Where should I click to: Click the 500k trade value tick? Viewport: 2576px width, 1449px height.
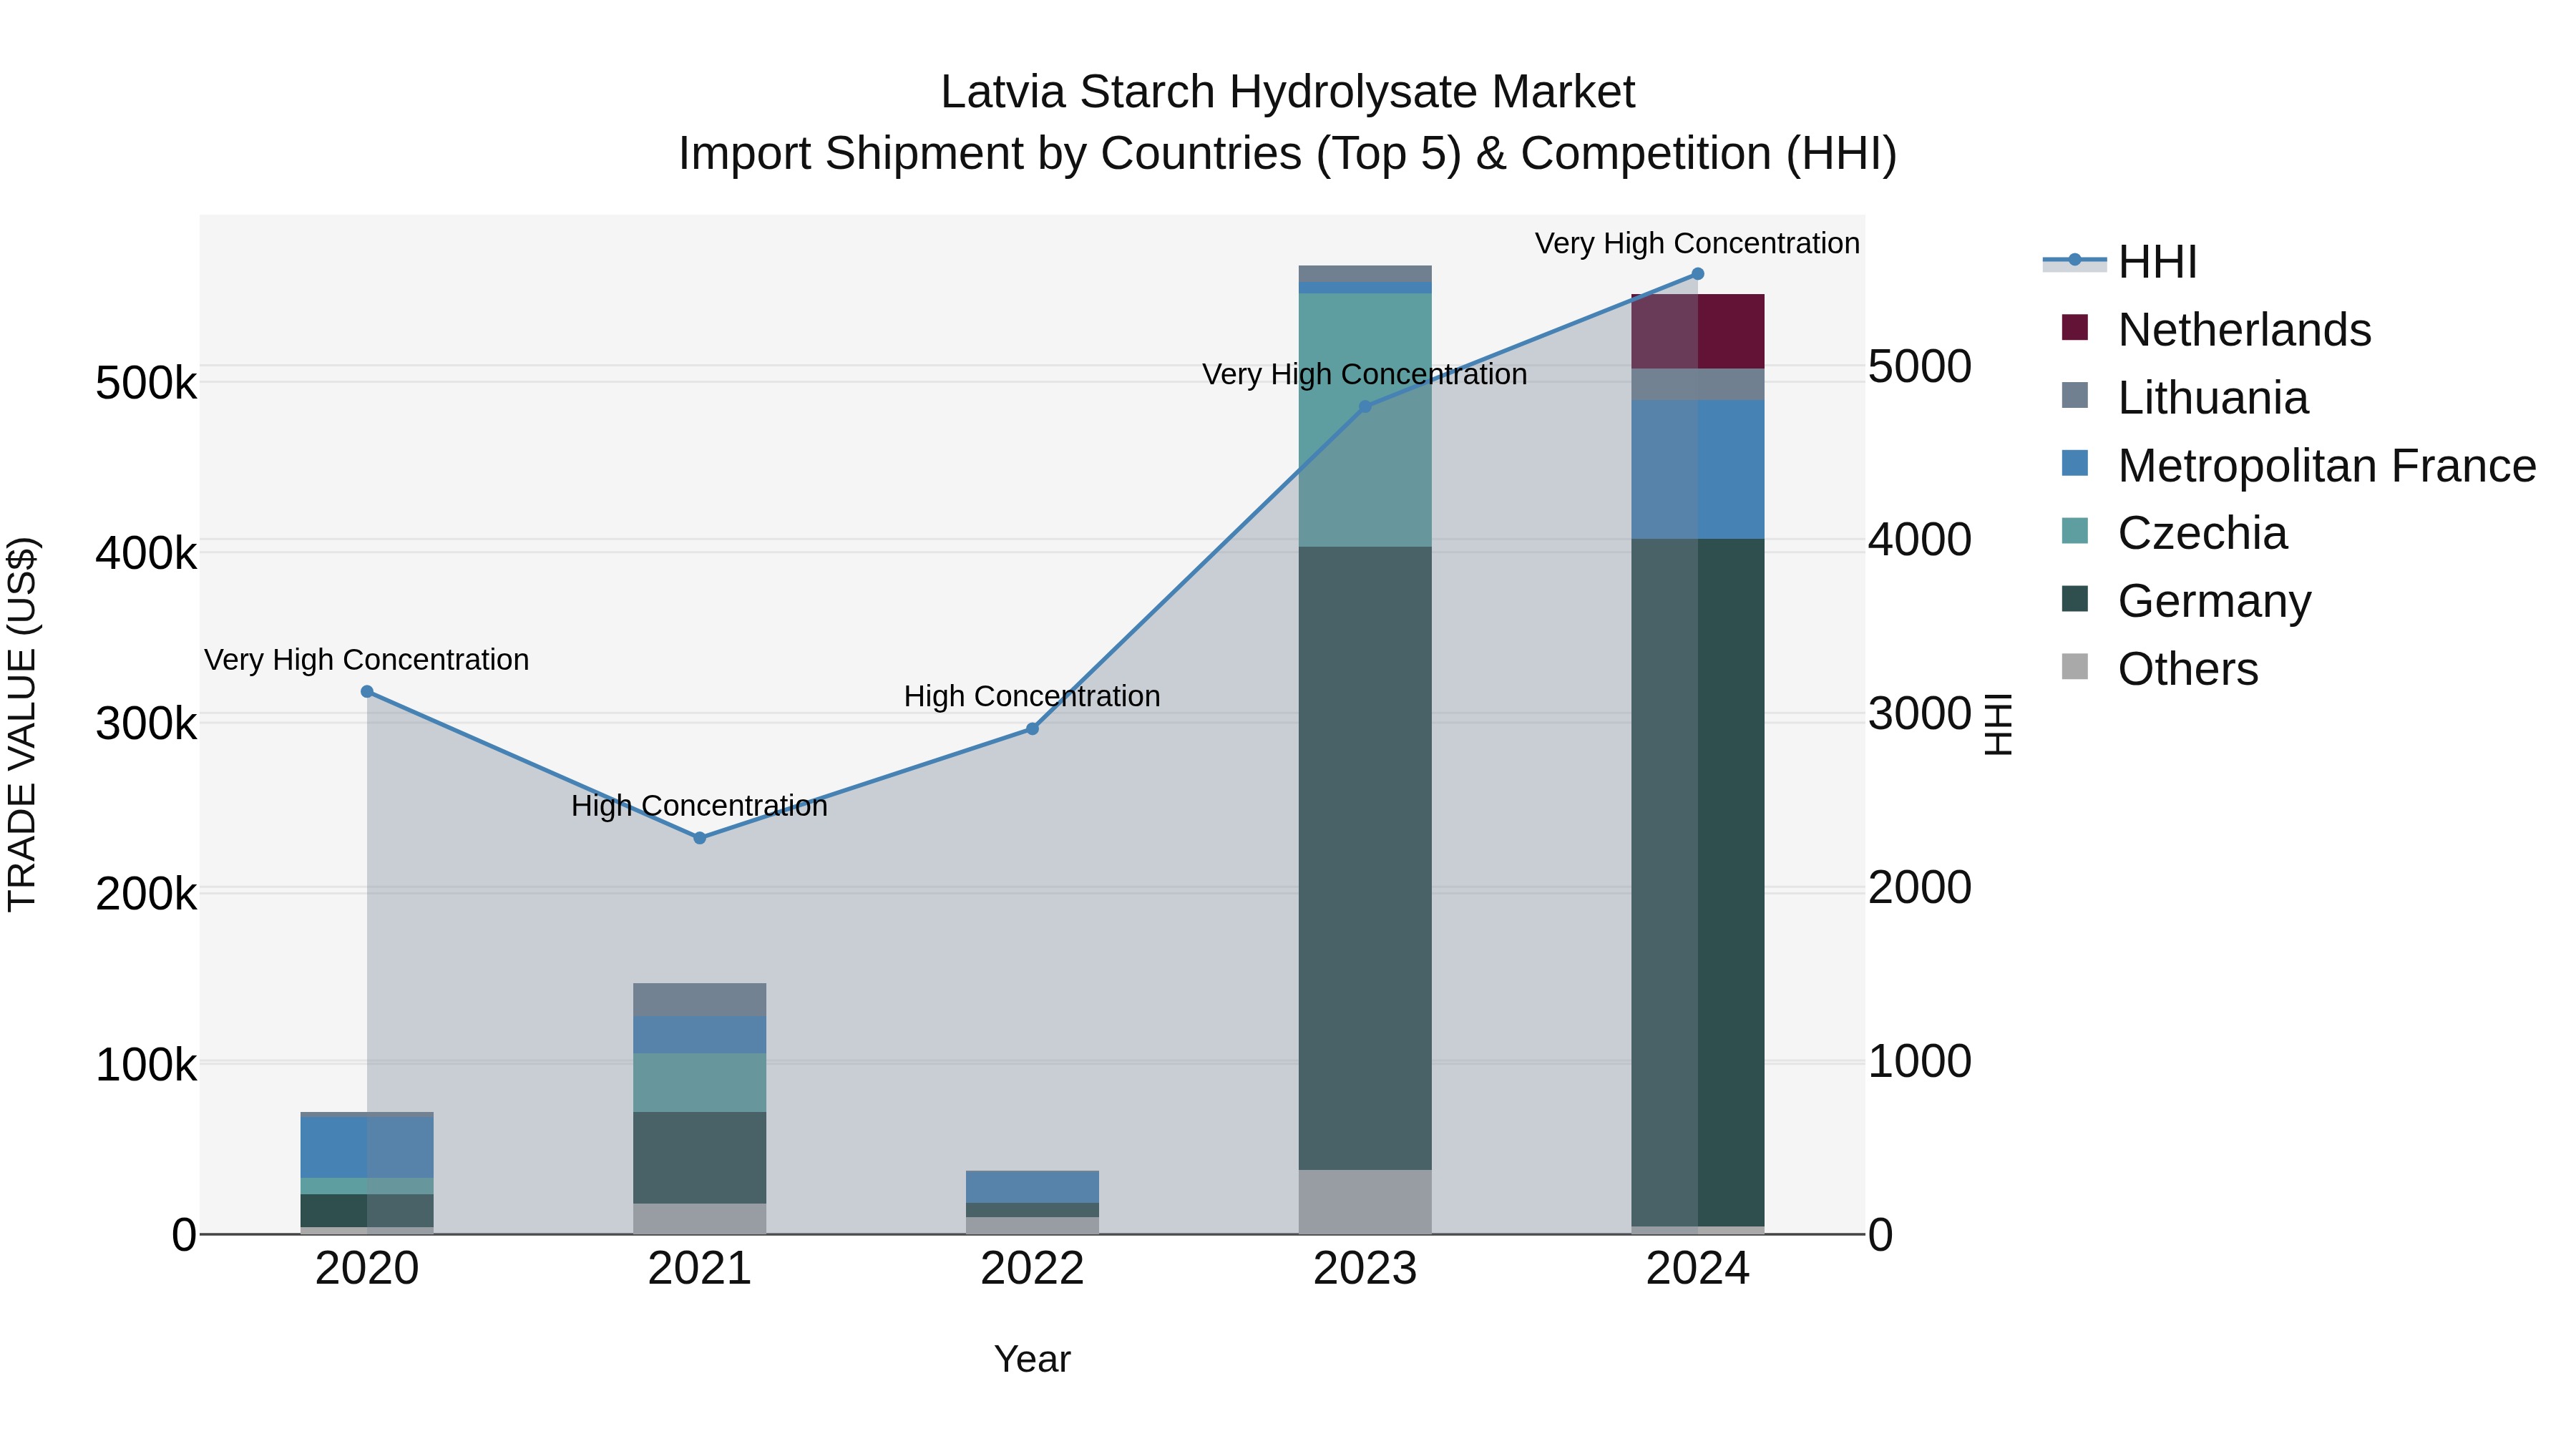146,383
